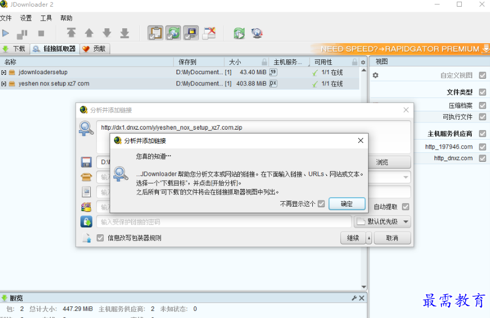Screen dimensions: 490x318
Task: Switch to the LinkGrabber tab
Action: pyautogui.click(x=54, y=49)
